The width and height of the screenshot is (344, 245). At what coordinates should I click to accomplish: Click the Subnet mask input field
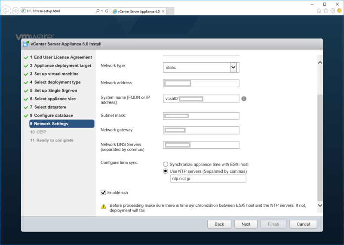(x=201, y=116)
